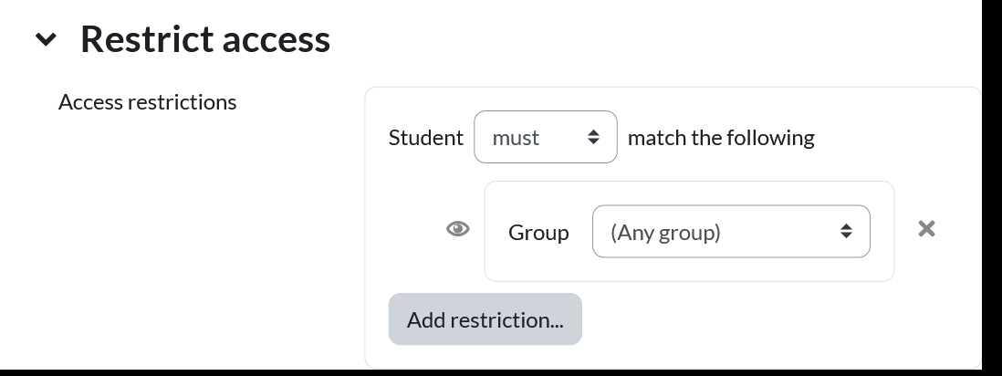Click the "Student" label text
The width and height of the screenshot is (1002, 376).
click(x=426, y=138)
